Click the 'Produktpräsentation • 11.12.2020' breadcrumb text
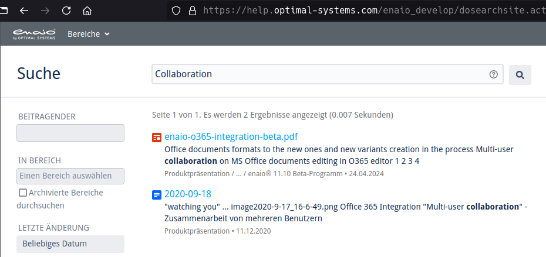This screenshot has width=546, height=257. [x=218, y=231]
